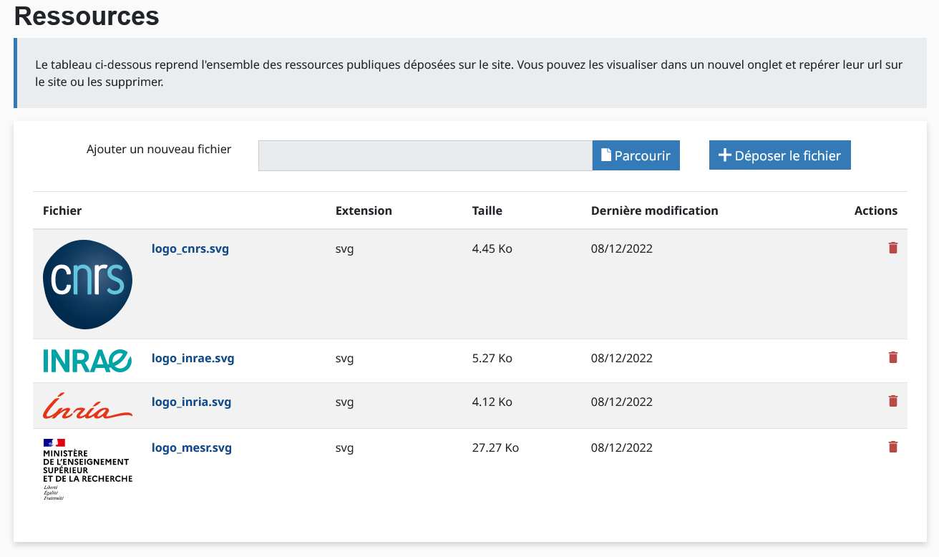Click the Fichier column header
The height and width of the screenshot is (557, 939).
62,210
